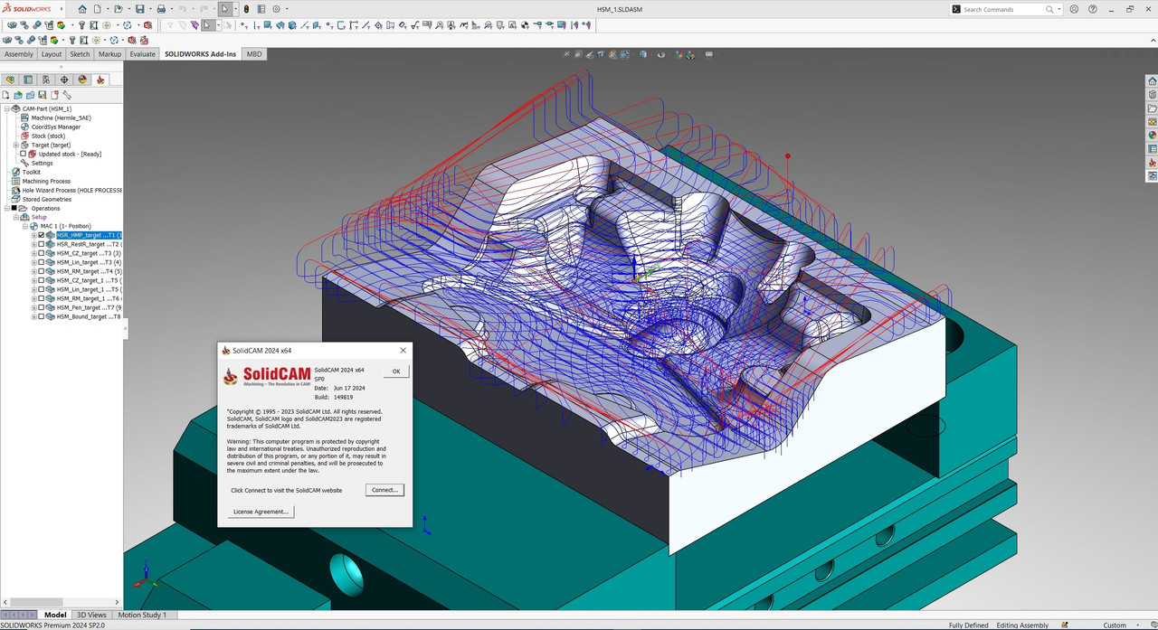Viewport: 1158px width, 630px height.
Task: Expand the Target (target) tree node
Action: click(x=15, y=145)
